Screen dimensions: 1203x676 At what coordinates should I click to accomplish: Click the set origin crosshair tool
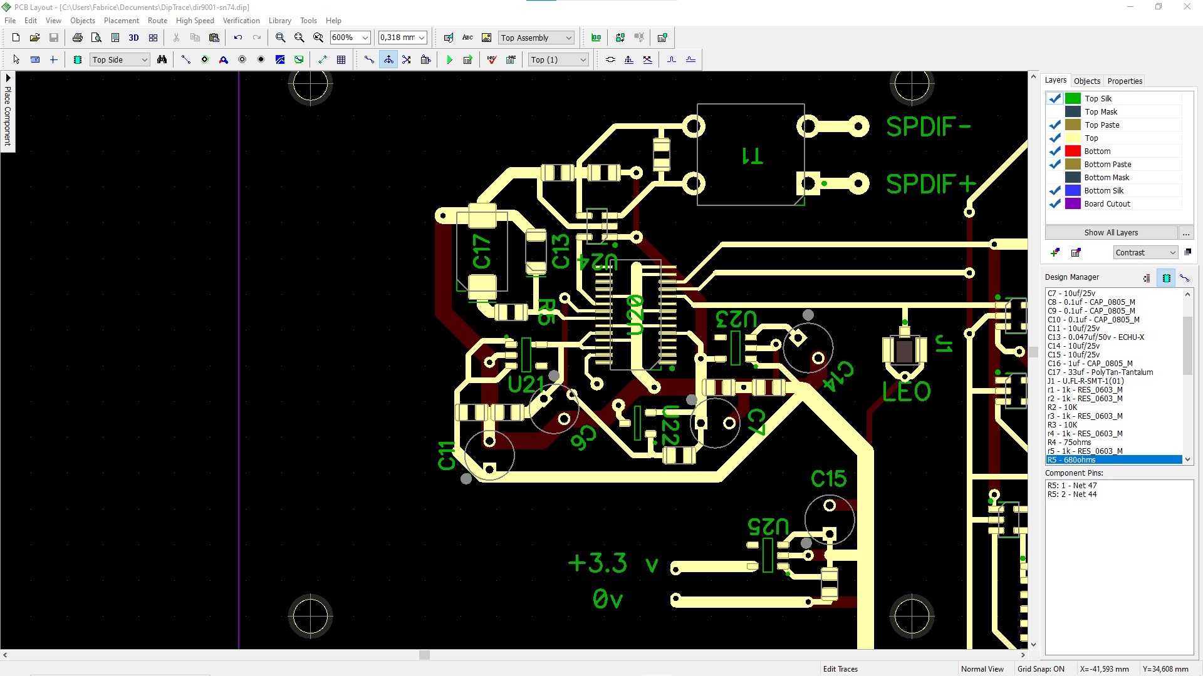(x=54, y=59)
